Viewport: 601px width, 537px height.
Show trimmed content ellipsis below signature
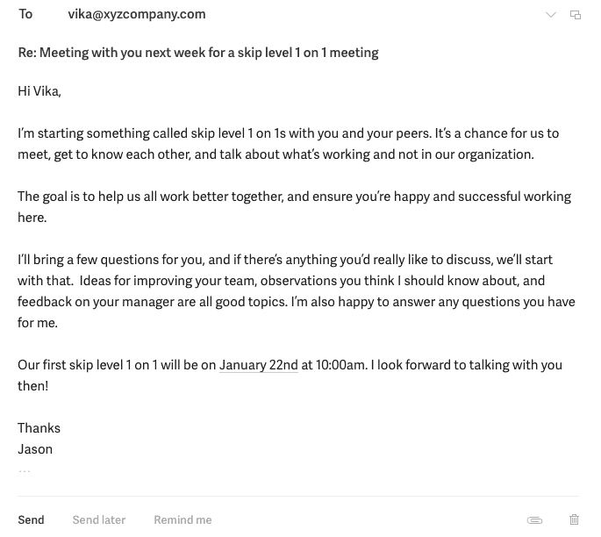click(x=25, y=471)
